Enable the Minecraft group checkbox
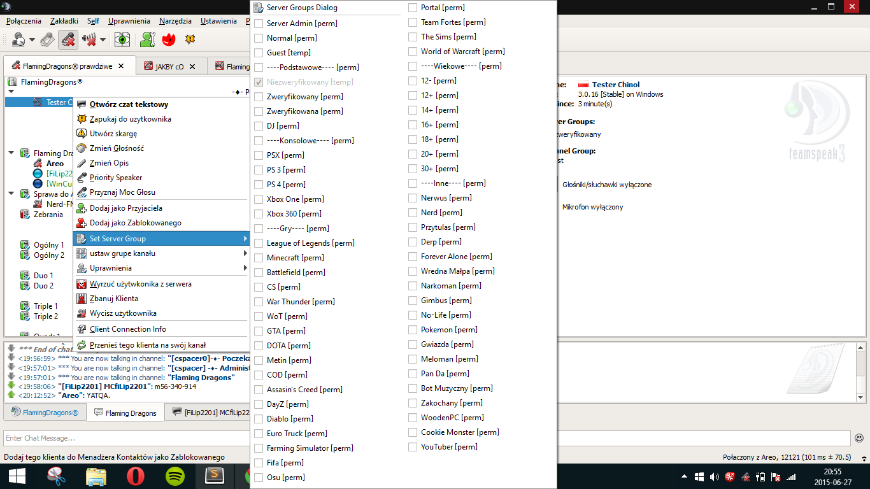Viewport: 870px width, 489px height. tap(259, 258)
